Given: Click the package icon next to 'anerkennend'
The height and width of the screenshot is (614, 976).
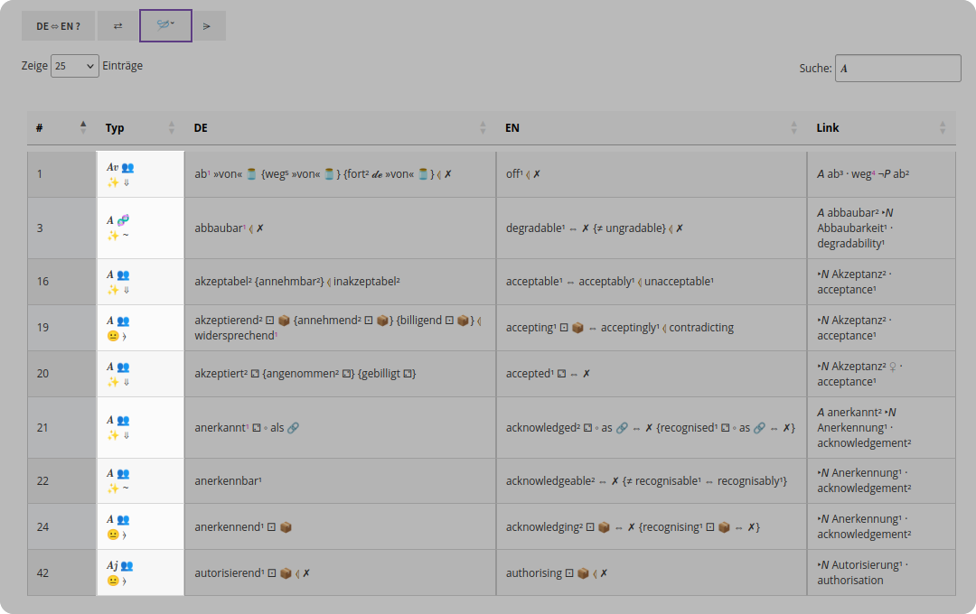Looking at the screenshot, I should tap(286, 527).
